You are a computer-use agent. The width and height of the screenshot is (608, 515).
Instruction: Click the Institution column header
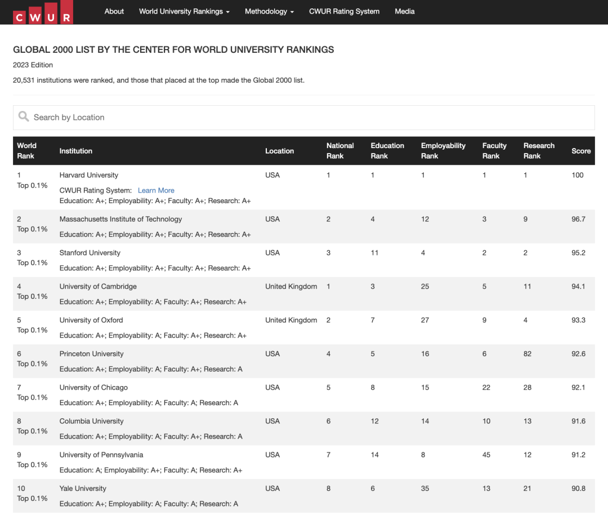75,151
